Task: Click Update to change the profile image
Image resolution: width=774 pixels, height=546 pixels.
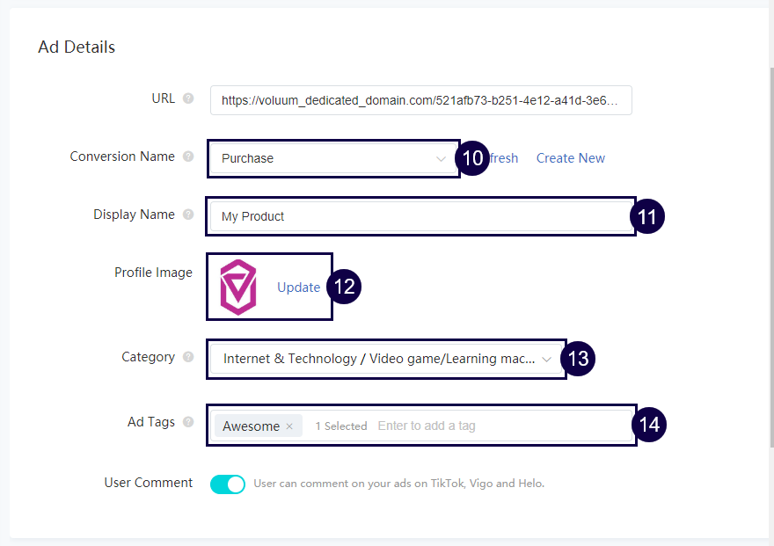Action: click(x=298, y=288)
